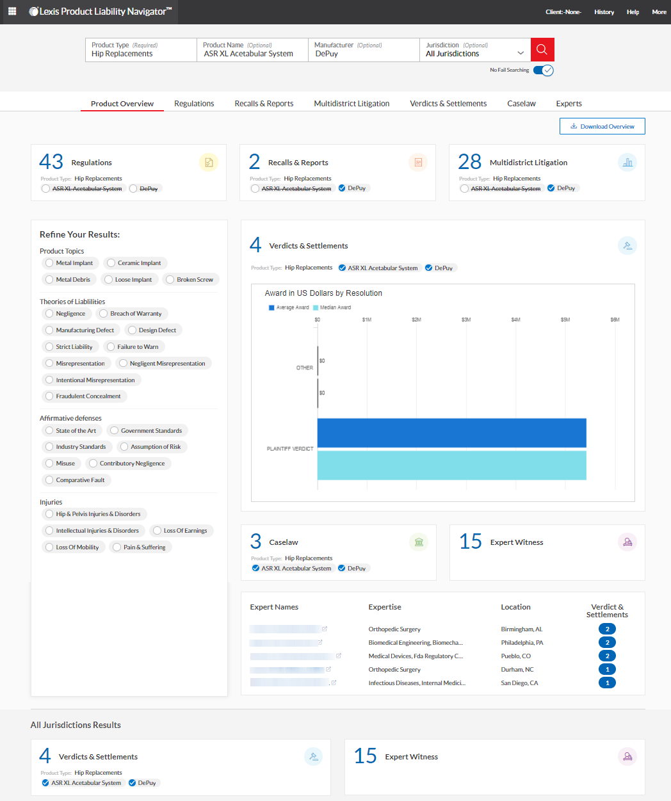Select the Metal Implant product topic
This screenshot has height=801, width=671.
(70, 263)
